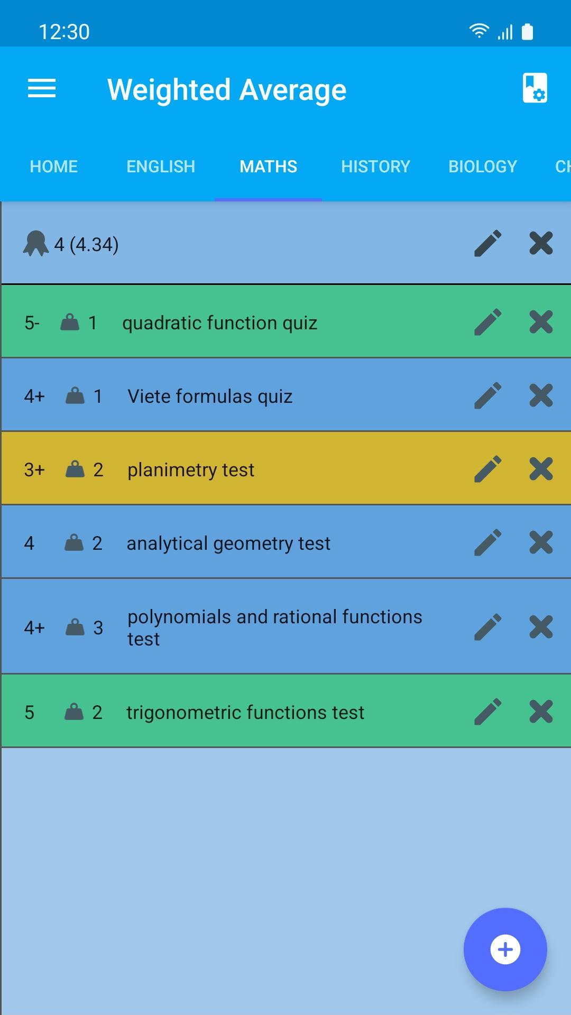This screenshot has height=1015, width=571.
Task: Switch to the English tab
Action: pyautogui.click(x=161, y=167)
